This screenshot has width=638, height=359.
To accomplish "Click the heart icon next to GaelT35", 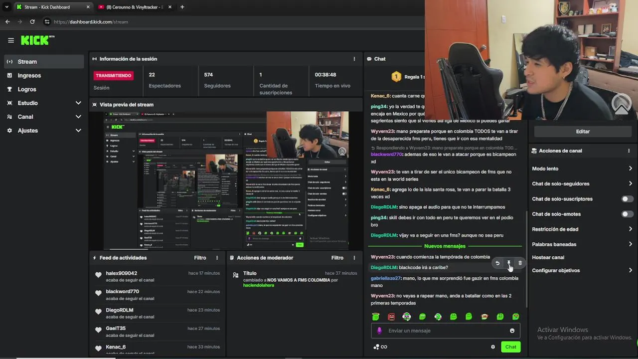I will pyautogui.click(x=98, y=330).
